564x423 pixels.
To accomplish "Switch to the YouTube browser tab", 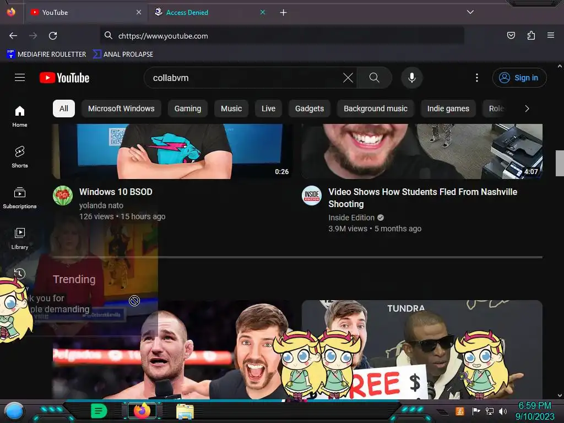I will pyautogui.click(x=85, y=12).
